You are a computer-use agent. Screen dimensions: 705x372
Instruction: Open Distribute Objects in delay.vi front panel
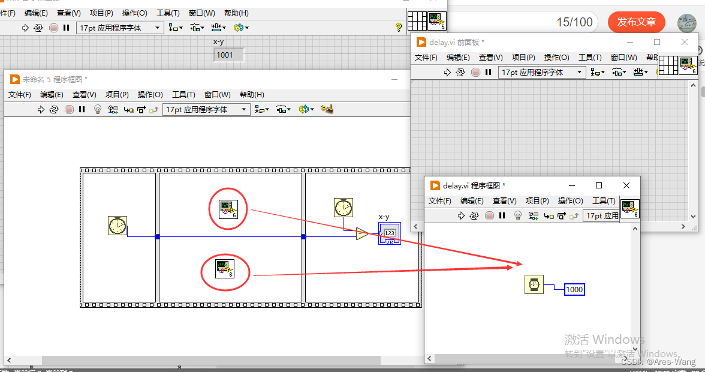(x=619, y=73)
